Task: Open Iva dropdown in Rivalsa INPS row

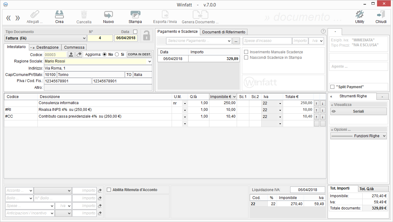Action: 280,110
